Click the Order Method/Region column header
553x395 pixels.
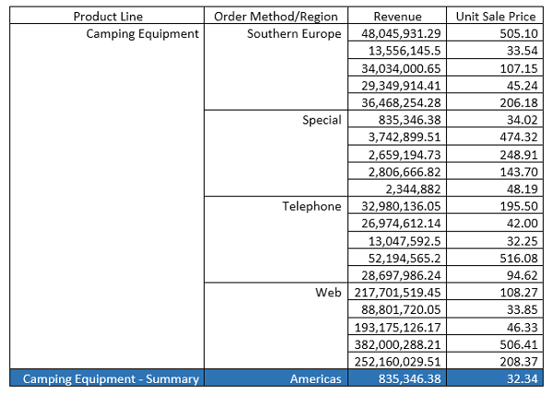(x=276, y=17)
